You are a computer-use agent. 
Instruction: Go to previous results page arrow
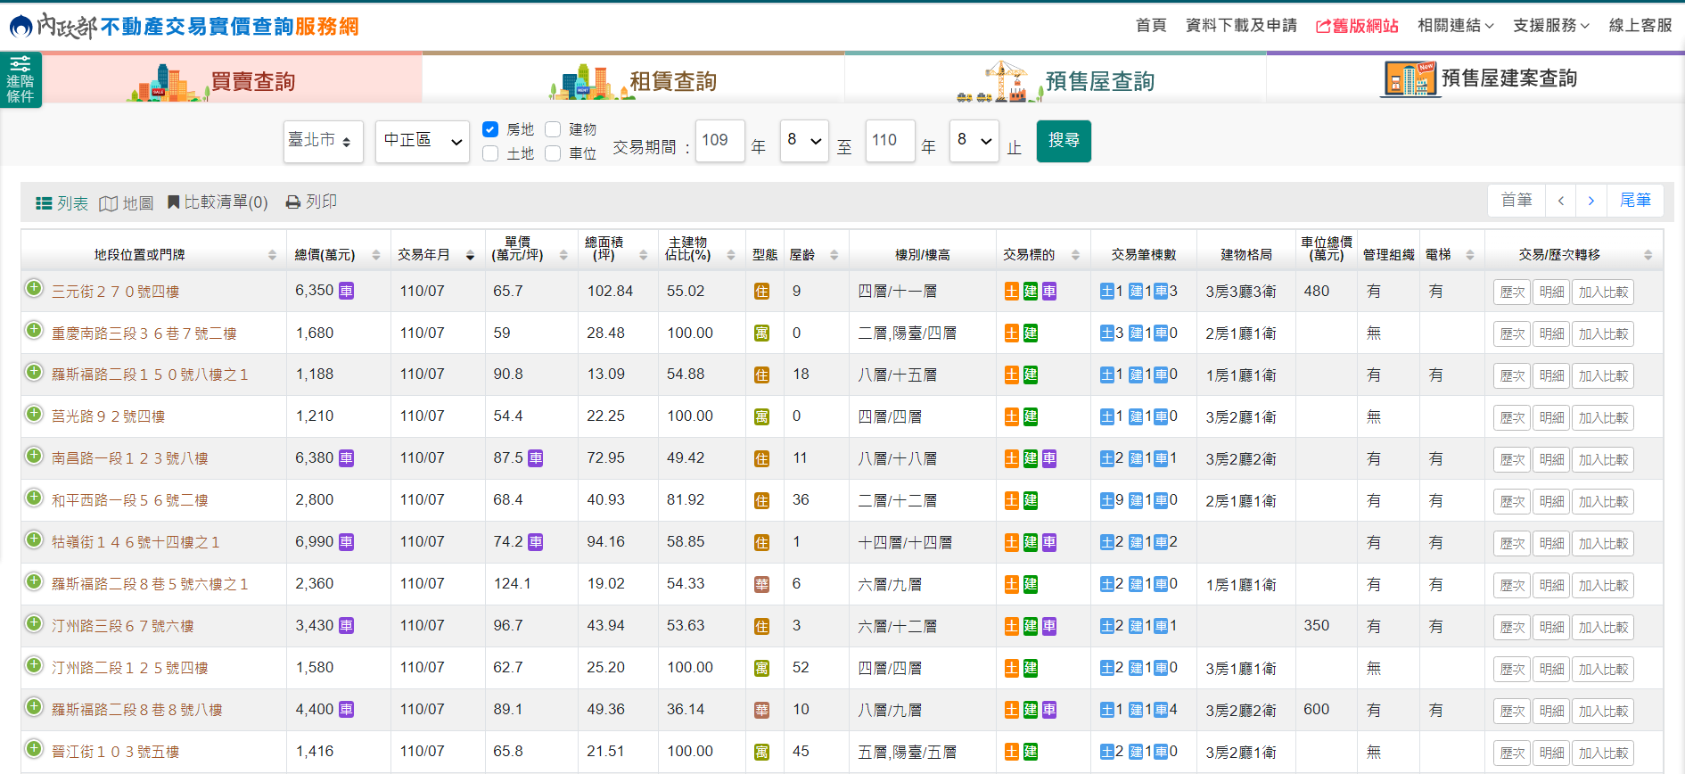point(1561,201)
